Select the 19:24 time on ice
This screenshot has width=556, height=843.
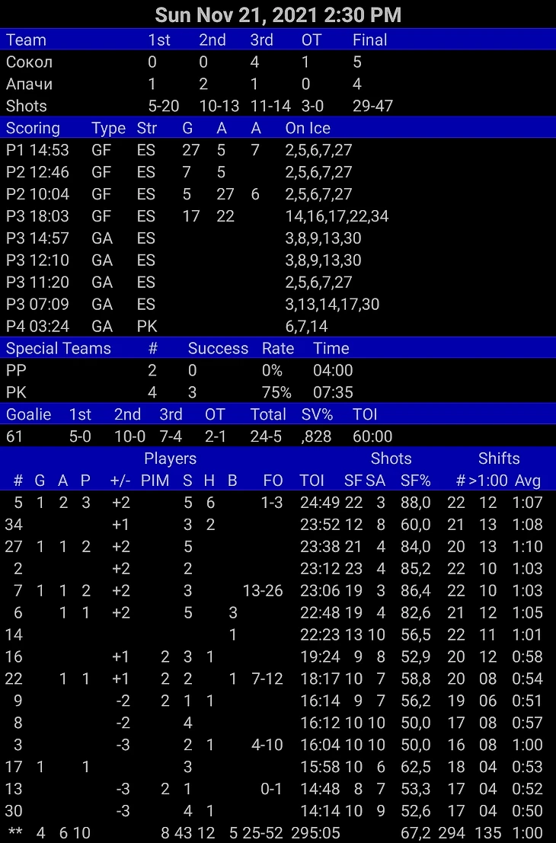coord(320,657)
